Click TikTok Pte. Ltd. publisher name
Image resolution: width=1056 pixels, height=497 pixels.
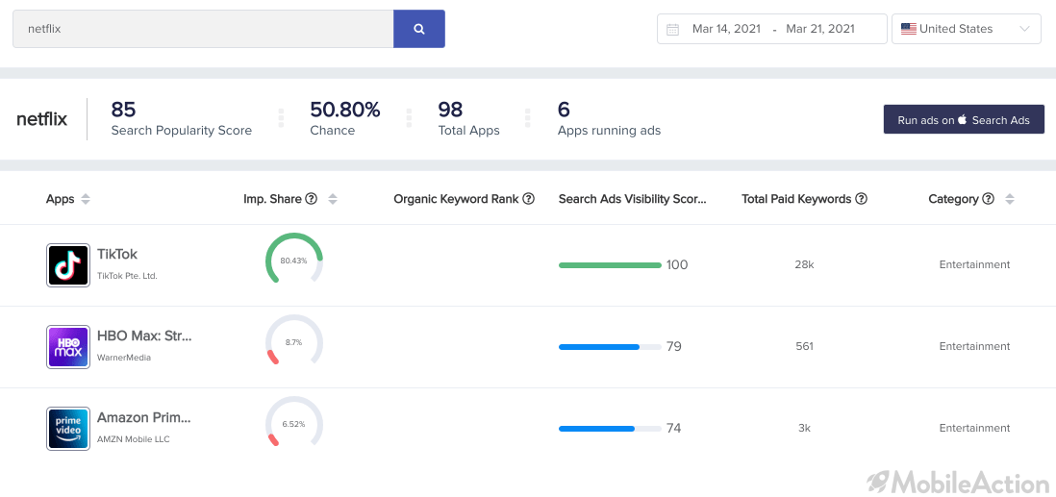tap(127, 276)
